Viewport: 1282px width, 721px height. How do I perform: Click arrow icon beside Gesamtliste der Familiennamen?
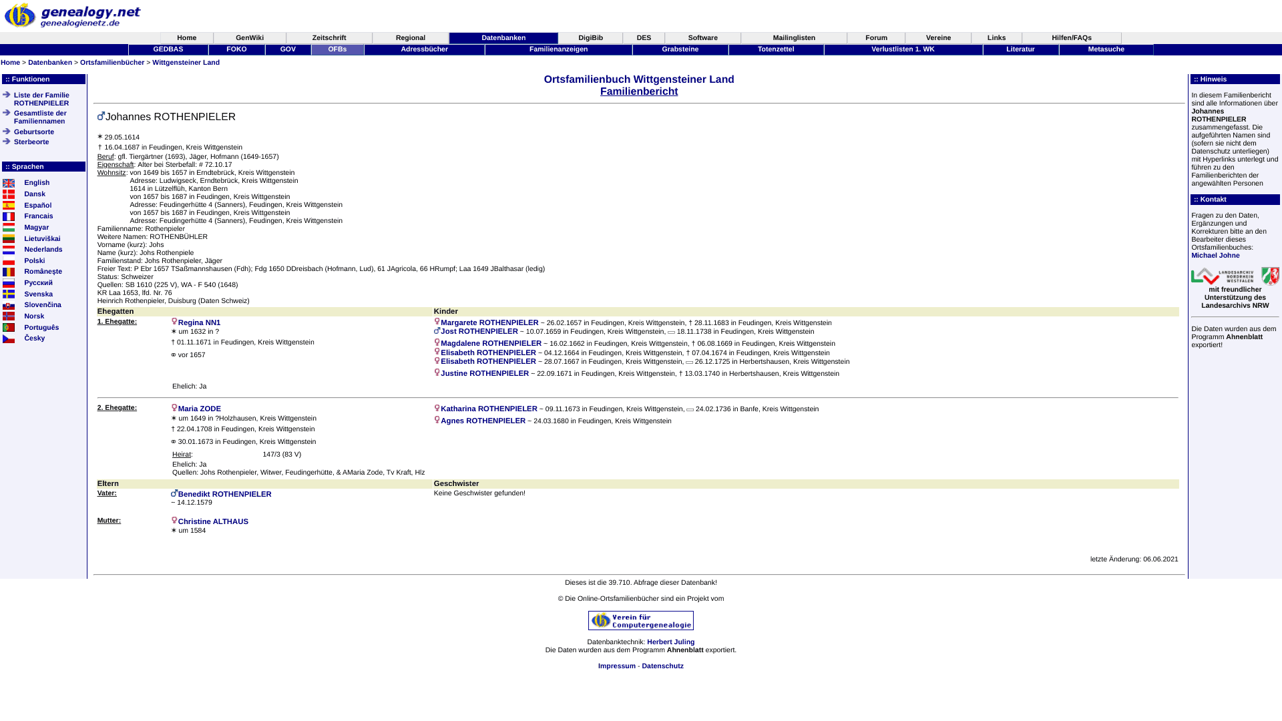(7, 113)
